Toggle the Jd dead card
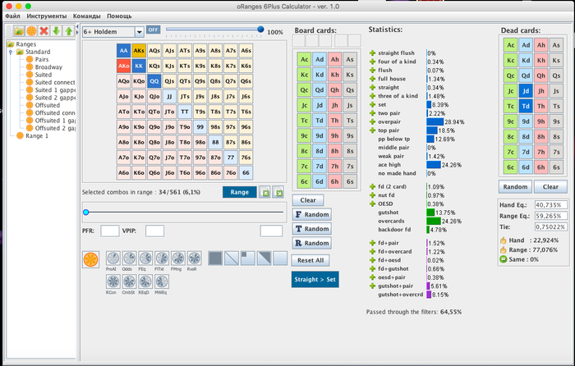The image size is (575, 366). coord(526,91)
